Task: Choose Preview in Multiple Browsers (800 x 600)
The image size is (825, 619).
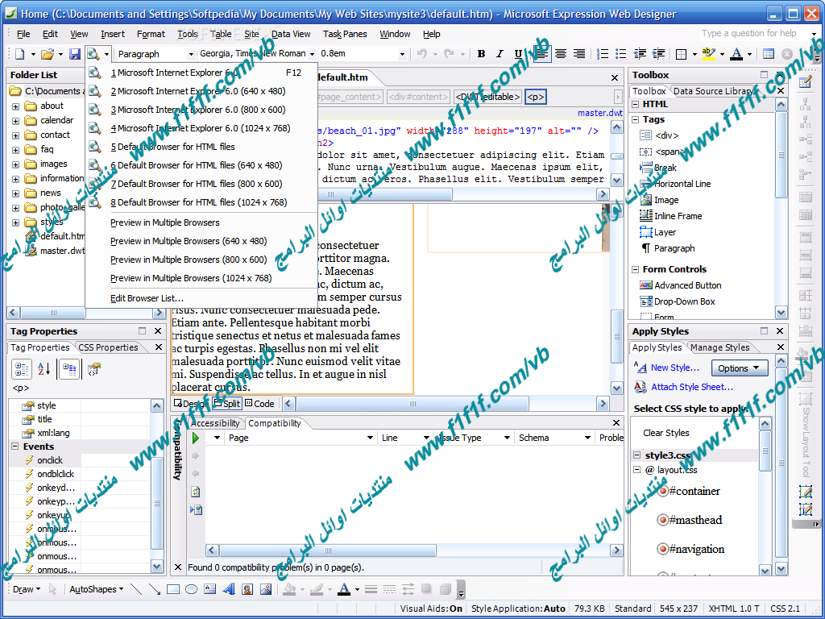Action: point(189,260)
